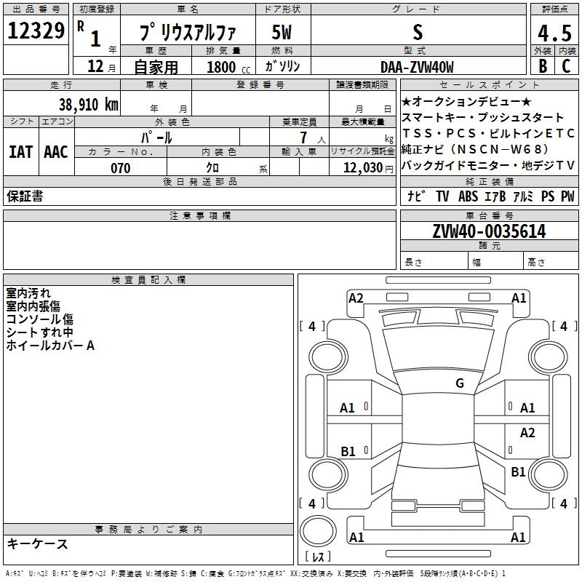The width and height of the screenshot is (582, 582).
Task: Click the 純正ナビ (NSCN-W68) line
Action: [475, 149]
